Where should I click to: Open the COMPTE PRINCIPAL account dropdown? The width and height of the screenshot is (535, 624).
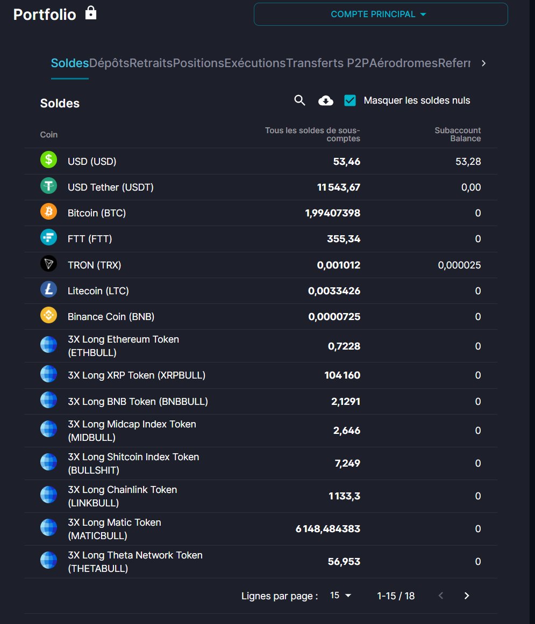pos(381,14)
